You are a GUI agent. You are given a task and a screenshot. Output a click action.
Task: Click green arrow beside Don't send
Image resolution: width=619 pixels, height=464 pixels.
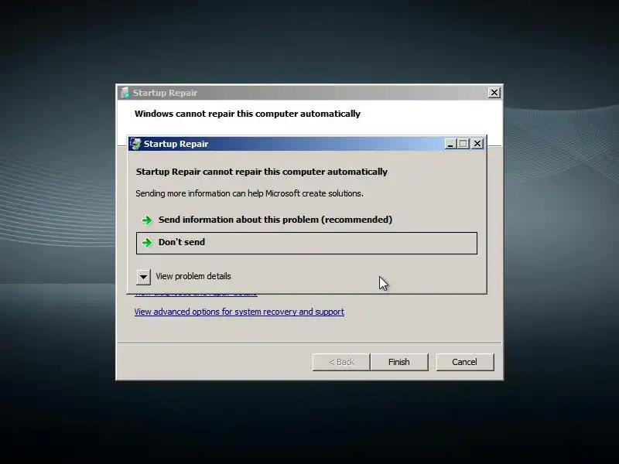pos(147,243)
